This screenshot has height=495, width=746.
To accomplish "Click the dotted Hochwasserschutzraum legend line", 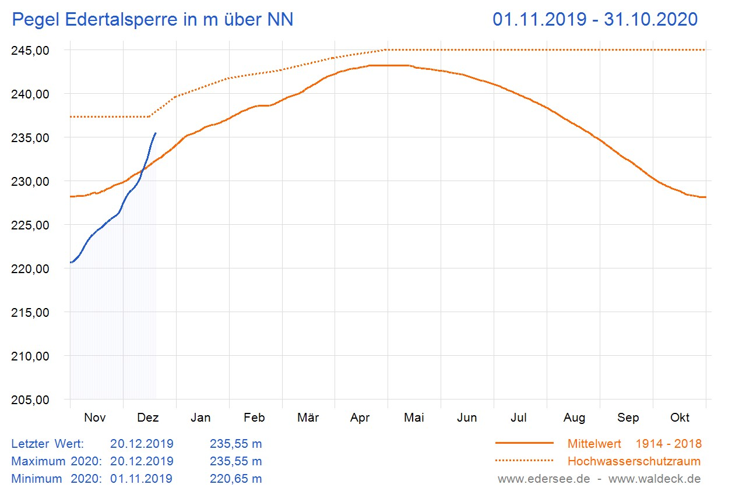I will 524,461.
